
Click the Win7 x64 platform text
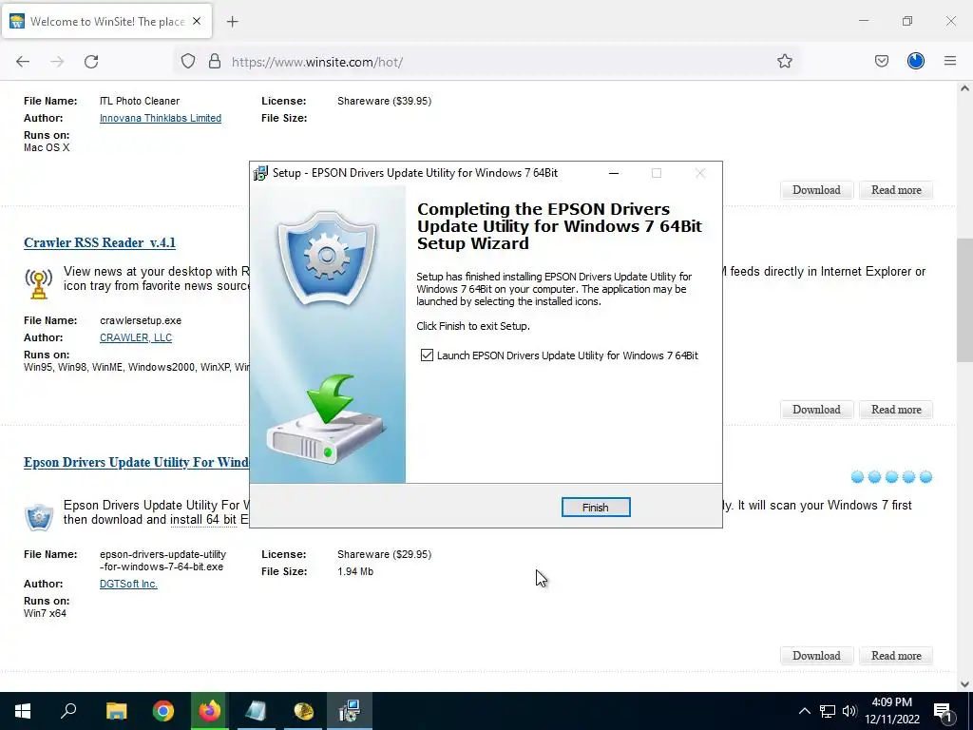45,613
